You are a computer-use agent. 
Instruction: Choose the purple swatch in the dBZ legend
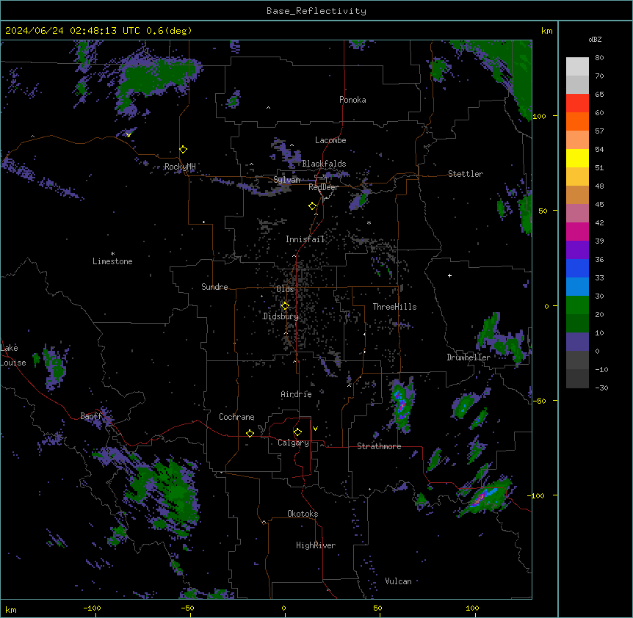coord(577,250)
